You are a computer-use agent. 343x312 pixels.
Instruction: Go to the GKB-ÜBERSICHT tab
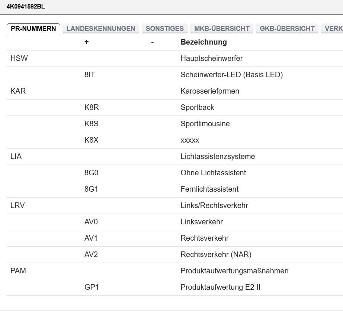[287, 29]
